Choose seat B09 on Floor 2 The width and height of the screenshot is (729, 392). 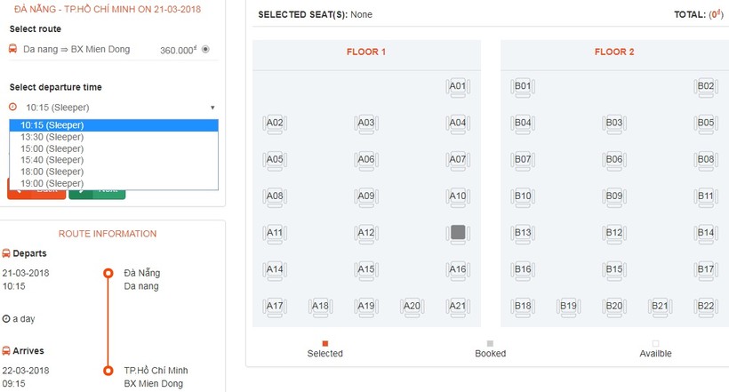point(613,196)
